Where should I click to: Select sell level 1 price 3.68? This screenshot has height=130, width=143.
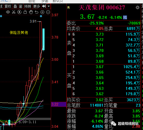(x=100, y=61)
